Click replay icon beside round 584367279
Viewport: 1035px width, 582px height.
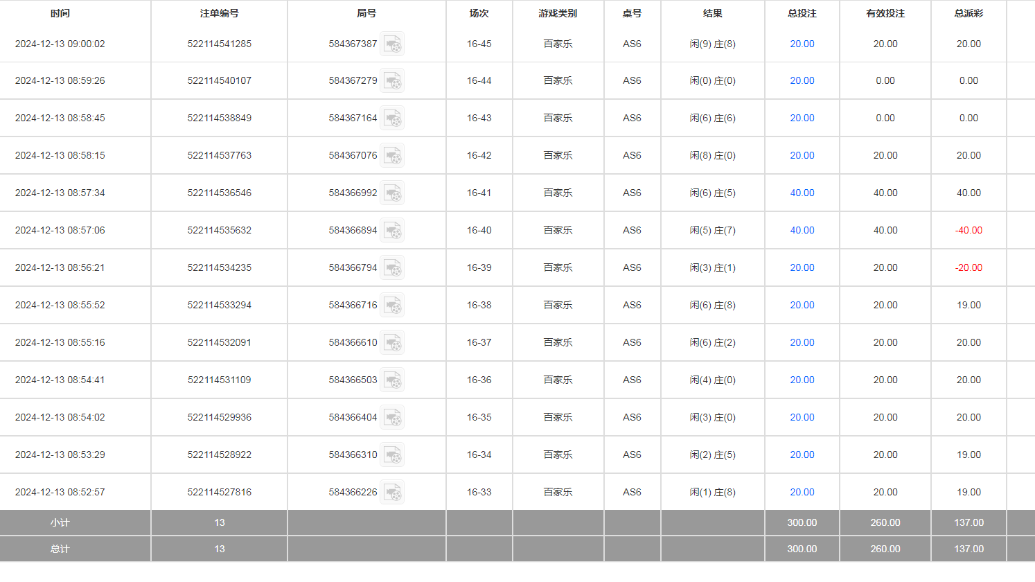[392, 81]
